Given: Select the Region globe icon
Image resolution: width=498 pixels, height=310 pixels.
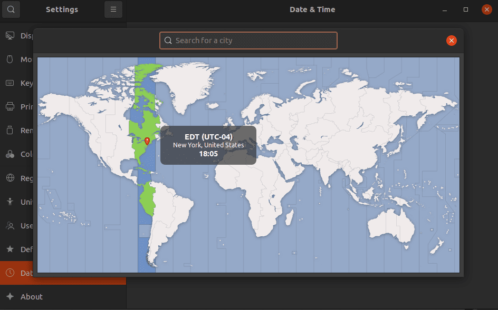Looking at the screenshot, I should [10, 178].
